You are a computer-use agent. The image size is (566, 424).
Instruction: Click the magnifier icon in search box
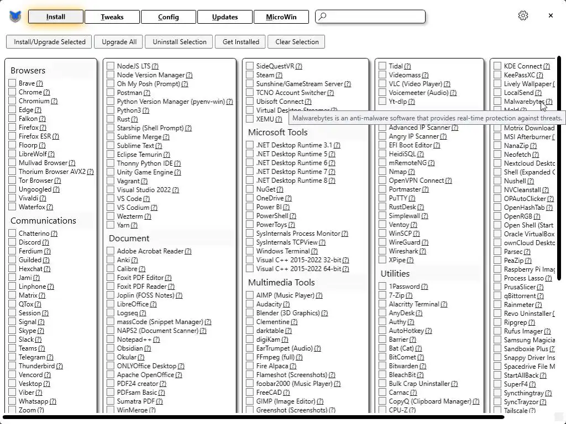(322, 16)
